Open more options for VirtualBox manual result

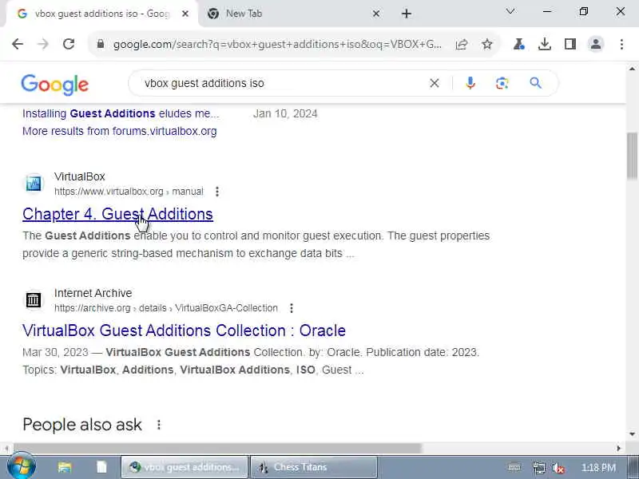pos(217,192)
